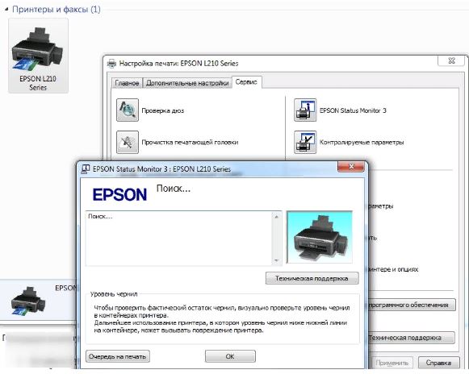Click the Проверка дюз label
The width and height of the screenshot is (469, 374).
pyautogui.click(x=163, y=110)
